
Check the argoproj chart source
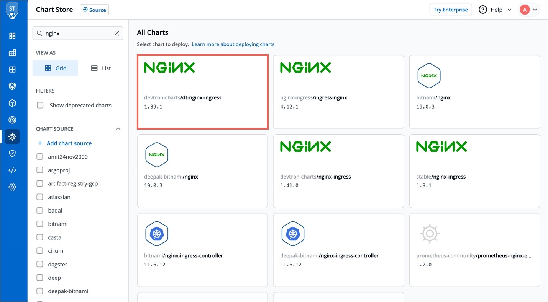pos(40,170)
